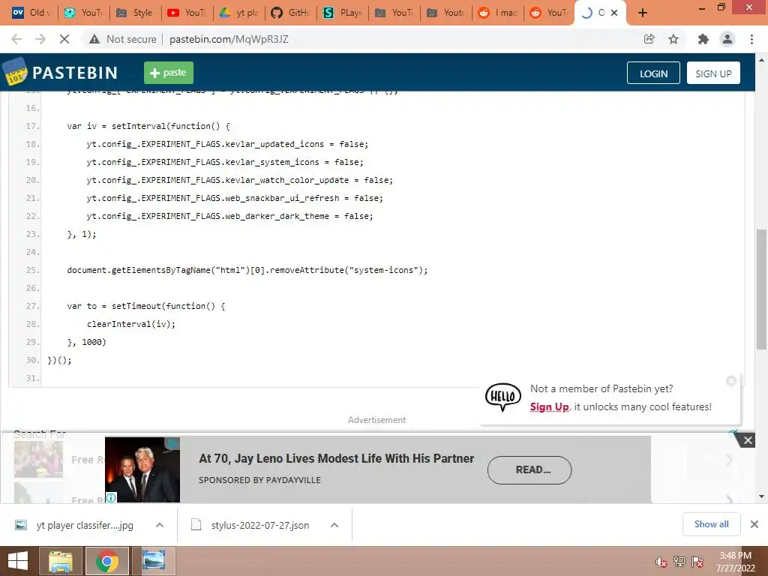This screenshot has height=576, width=768.
Task: Click code line with kevlar_system_icons
Action: [225, 162]
